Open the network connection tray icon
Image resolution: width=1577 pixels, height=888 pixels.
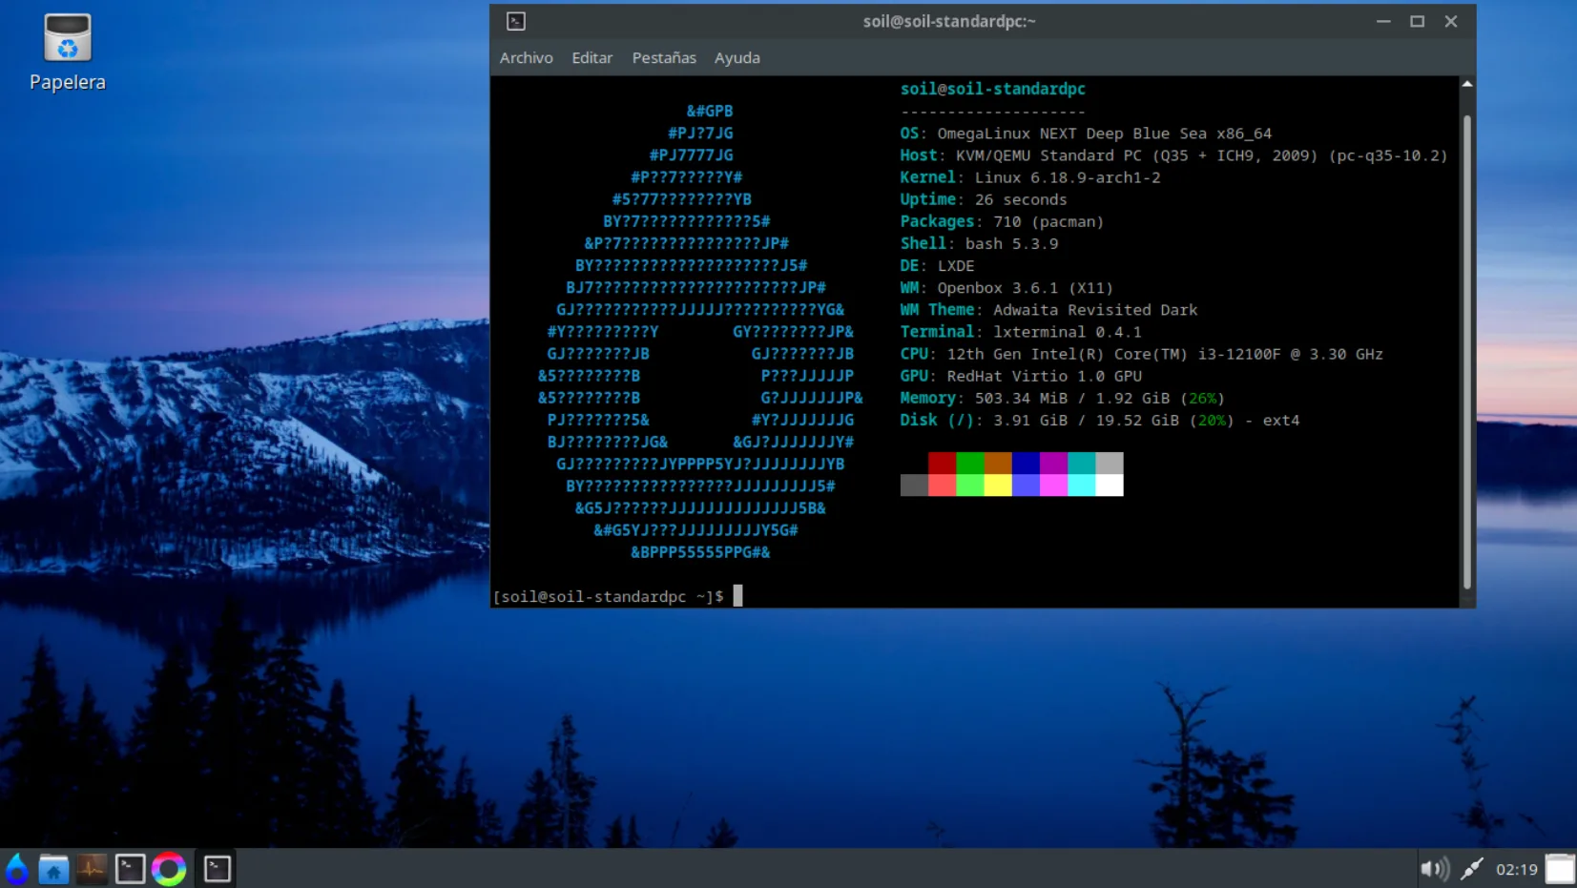tap(1472, 869)
